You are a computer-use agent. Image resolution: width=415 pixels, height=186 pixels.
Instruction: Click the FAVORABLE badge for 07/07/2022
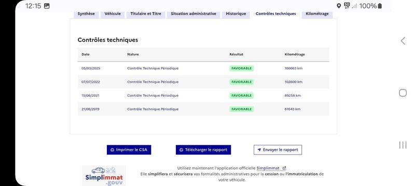(241, 82)
